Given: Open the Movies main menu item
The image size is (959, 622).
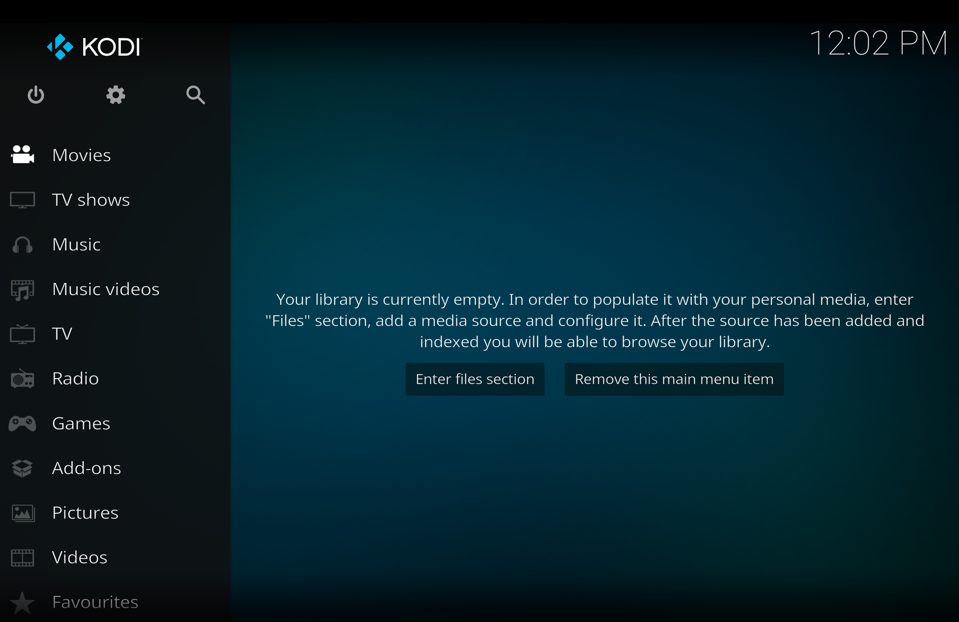Looking at the screenshot, I should 81,154.
